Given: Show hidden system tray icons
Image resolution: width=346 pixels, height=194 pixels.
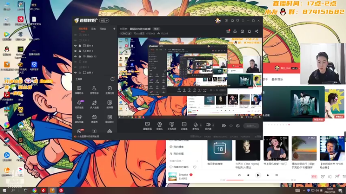Looking at the screenshot, I should [304, 191].
